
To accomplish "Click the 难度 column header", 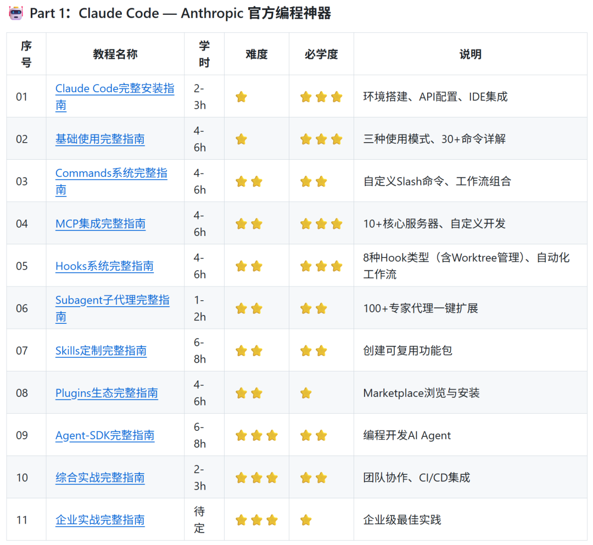I will click(x=256, y=54).
